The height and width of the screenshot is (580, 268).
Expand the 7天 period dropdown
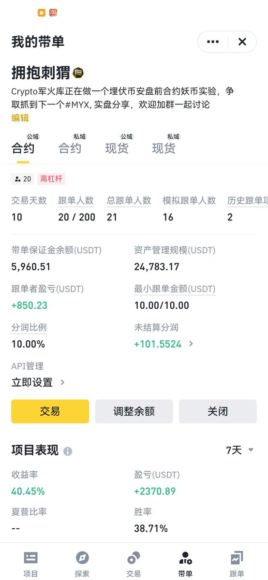240,450
